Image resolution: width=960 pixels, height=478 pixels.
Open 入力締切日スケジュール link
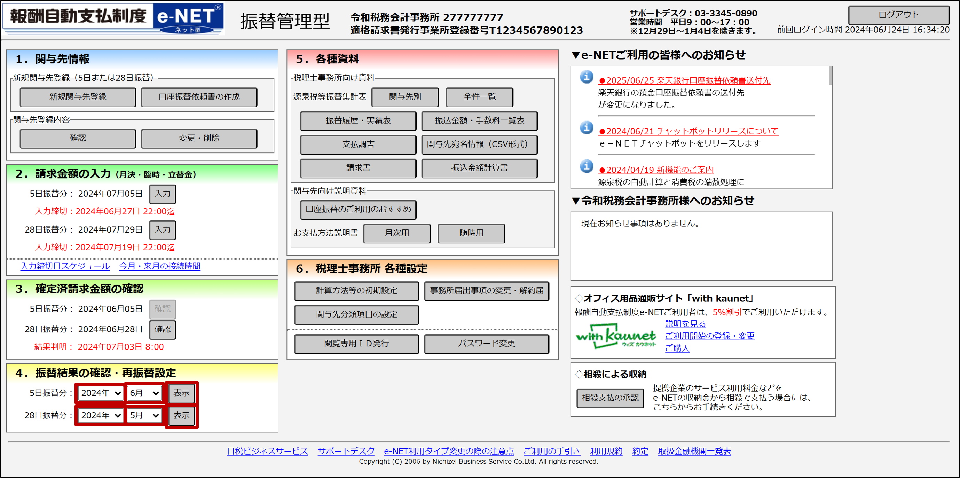pos(65,266)
